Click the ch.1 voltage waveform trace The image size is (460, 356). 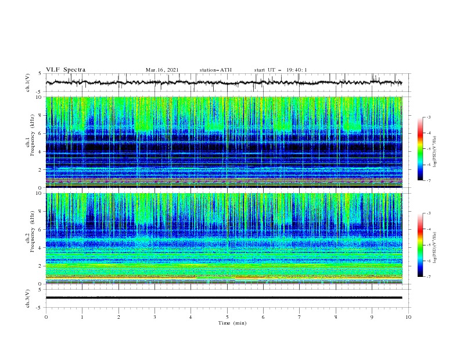click(x=224, y=83)
